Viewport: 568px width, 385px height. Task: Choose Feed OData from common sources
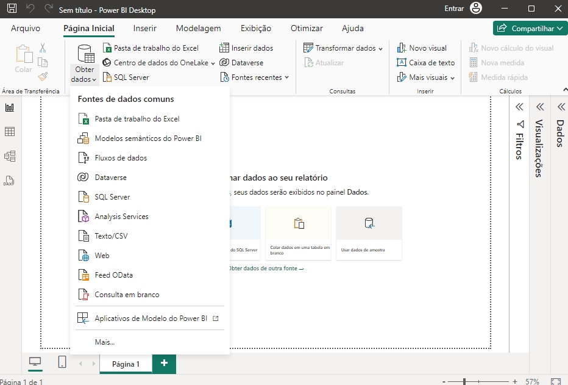(113, 275)
